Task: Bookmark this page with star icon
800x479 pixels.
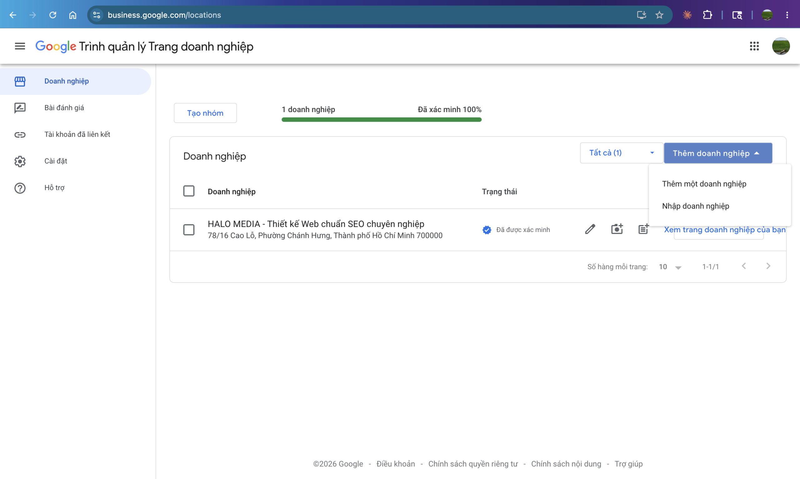Action: click(659, 15)
